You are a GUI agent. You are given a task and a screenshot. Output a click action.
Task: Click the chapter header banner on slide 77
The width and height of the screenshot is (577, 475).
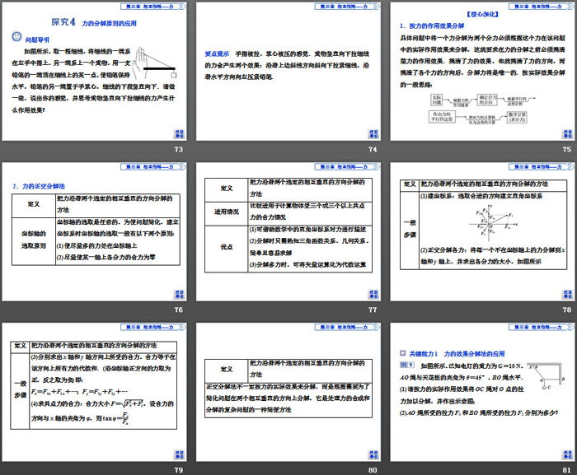(x=347, y=166)
